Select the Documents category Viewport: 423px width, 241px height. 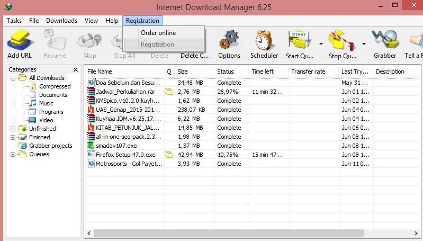coord(53,95)
